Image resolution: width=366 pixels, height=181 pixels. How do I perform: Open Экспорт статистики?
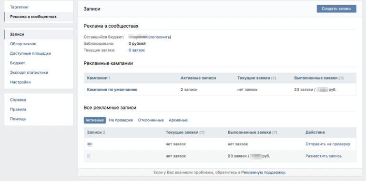(x=29, y=72)
